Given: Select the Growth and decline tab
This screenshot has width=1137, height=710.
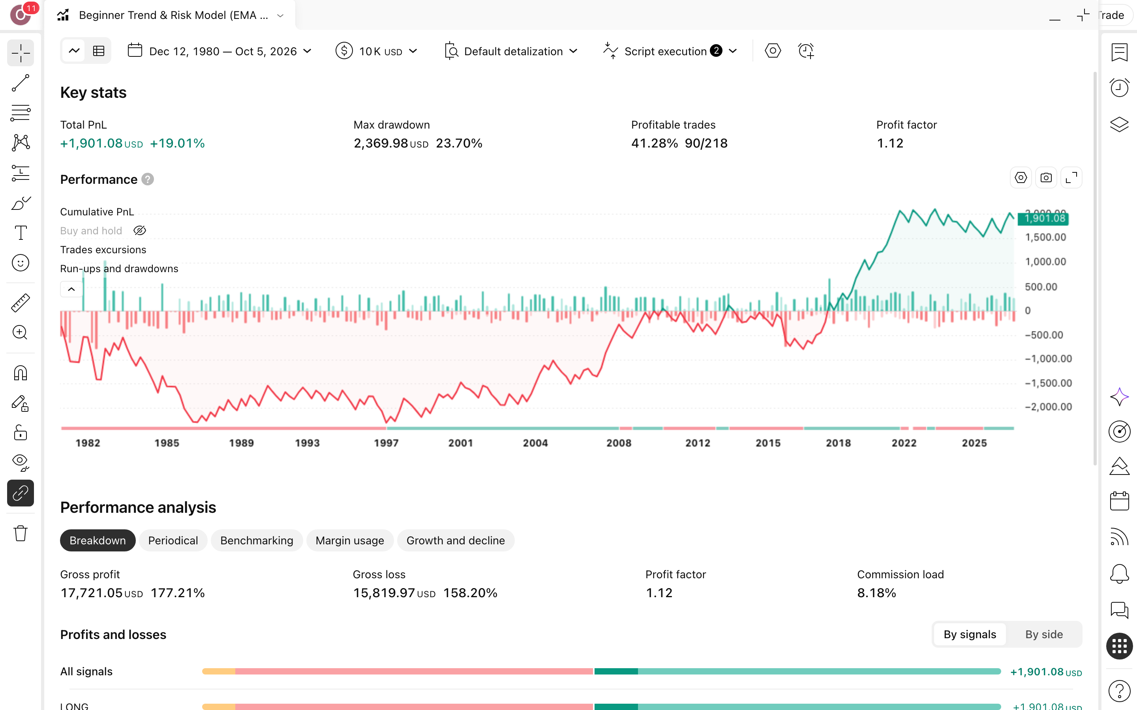Looking at the screenshot, I should (456, 540).
